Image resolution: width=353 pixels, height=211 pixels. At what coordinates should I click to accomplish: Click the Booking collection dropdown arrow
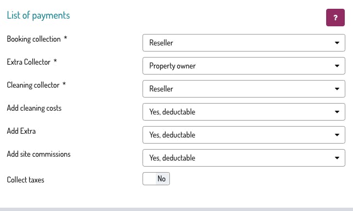[337, 43]
